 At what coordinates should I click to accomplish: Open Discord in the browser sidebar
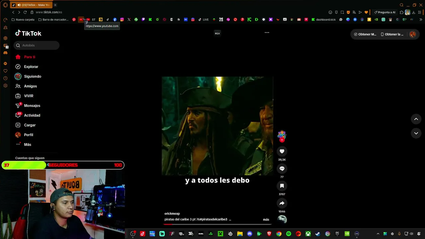(5, 53)
